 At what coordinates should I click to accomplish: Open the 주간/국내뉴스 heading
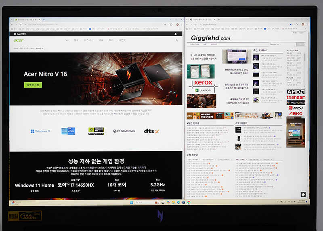(260, 50)
